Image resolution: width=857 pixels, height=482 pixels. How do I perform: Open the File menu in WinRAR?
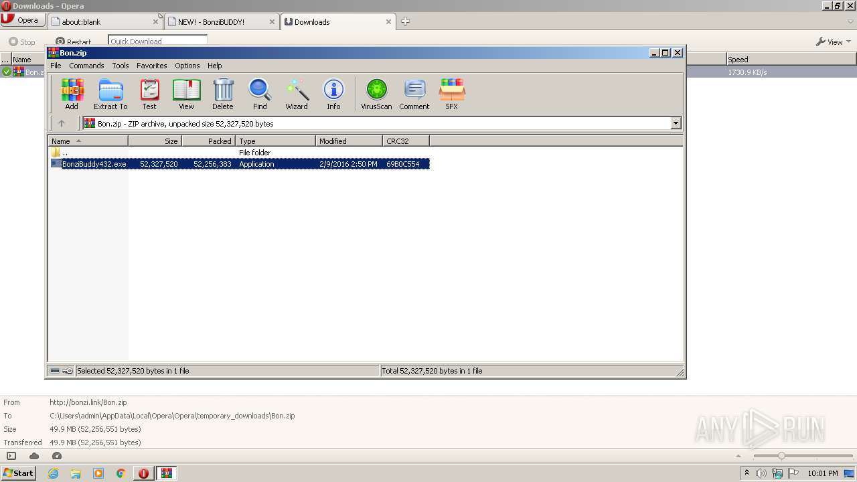click(x=56, y=66)
